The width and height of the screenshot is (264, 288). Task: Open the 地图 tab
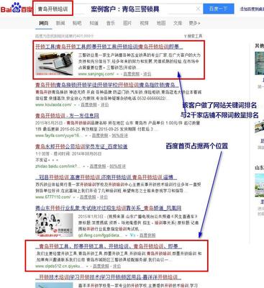[x=161, y=23]
